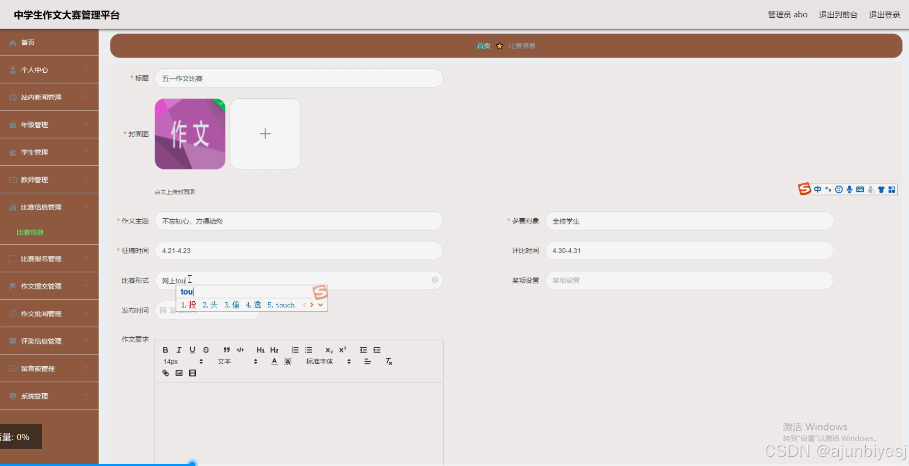This screenshot has width=909, height=466.
Task: Open the font color picker
Action: (274, 362)
